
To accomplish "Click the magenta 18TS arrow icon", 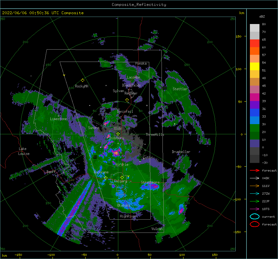I will 255,209.
